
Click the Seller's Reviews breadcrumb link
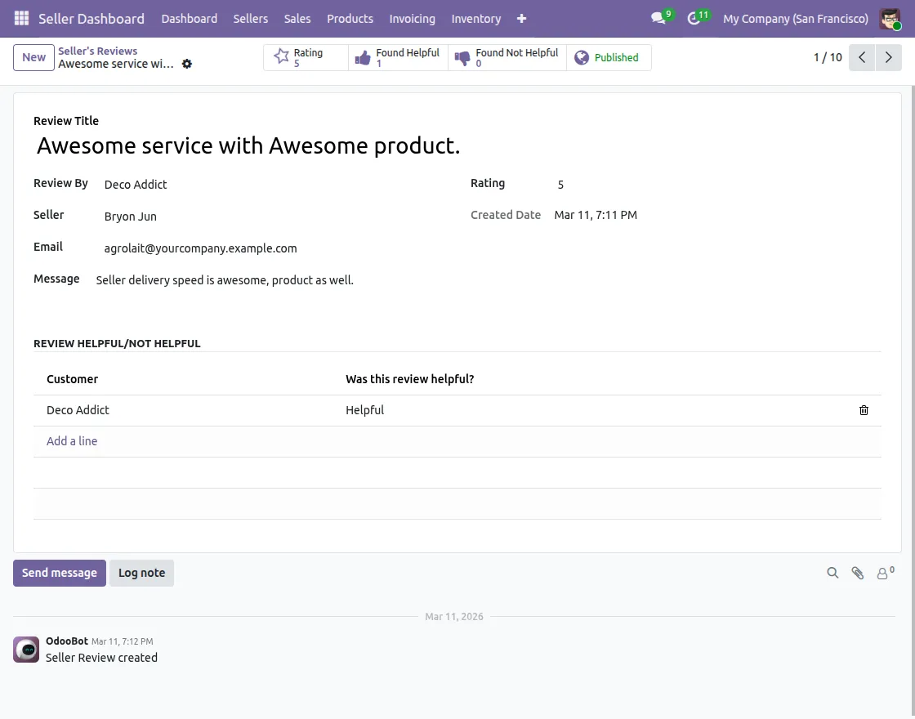coord(97,51)
